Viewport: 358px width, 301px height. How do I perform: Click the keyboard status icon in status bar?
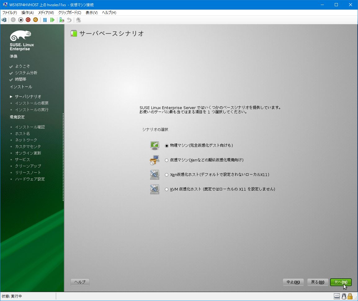(x=337, y=296)
